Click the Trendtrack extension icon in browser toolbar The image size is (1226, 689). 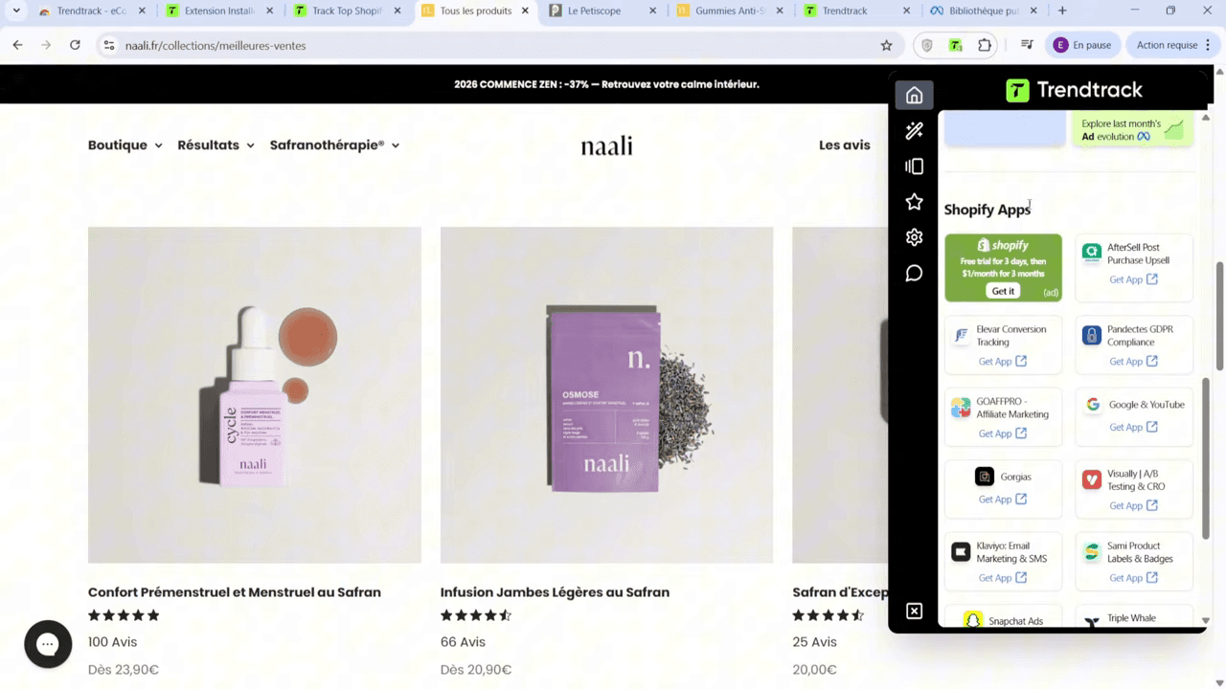click(x=956, y=45)
